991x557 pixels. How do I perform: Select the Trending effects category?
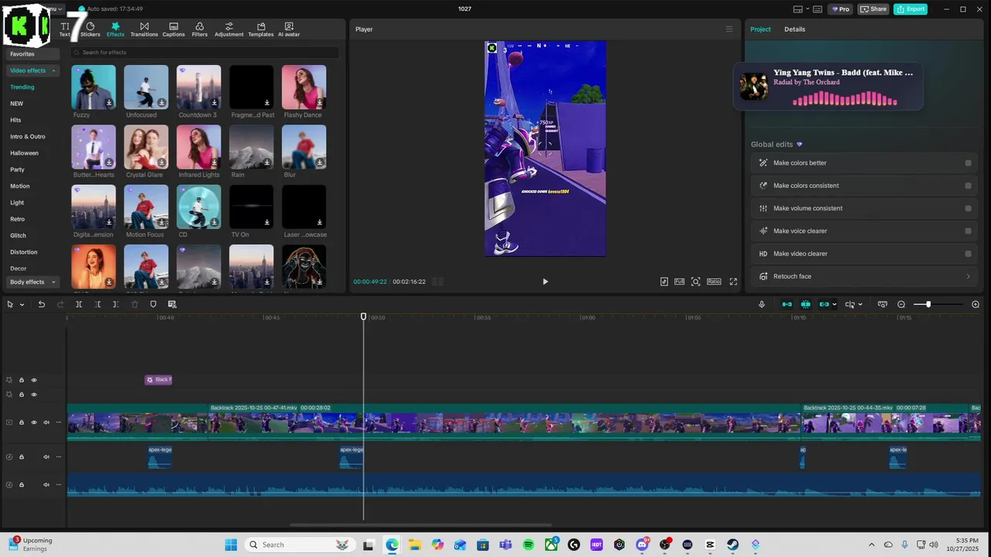click(x=22, y=87)
